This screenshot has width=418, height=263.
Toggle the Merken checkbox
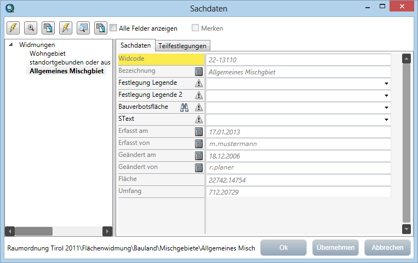pyautogui.click(x=195, y=28)
